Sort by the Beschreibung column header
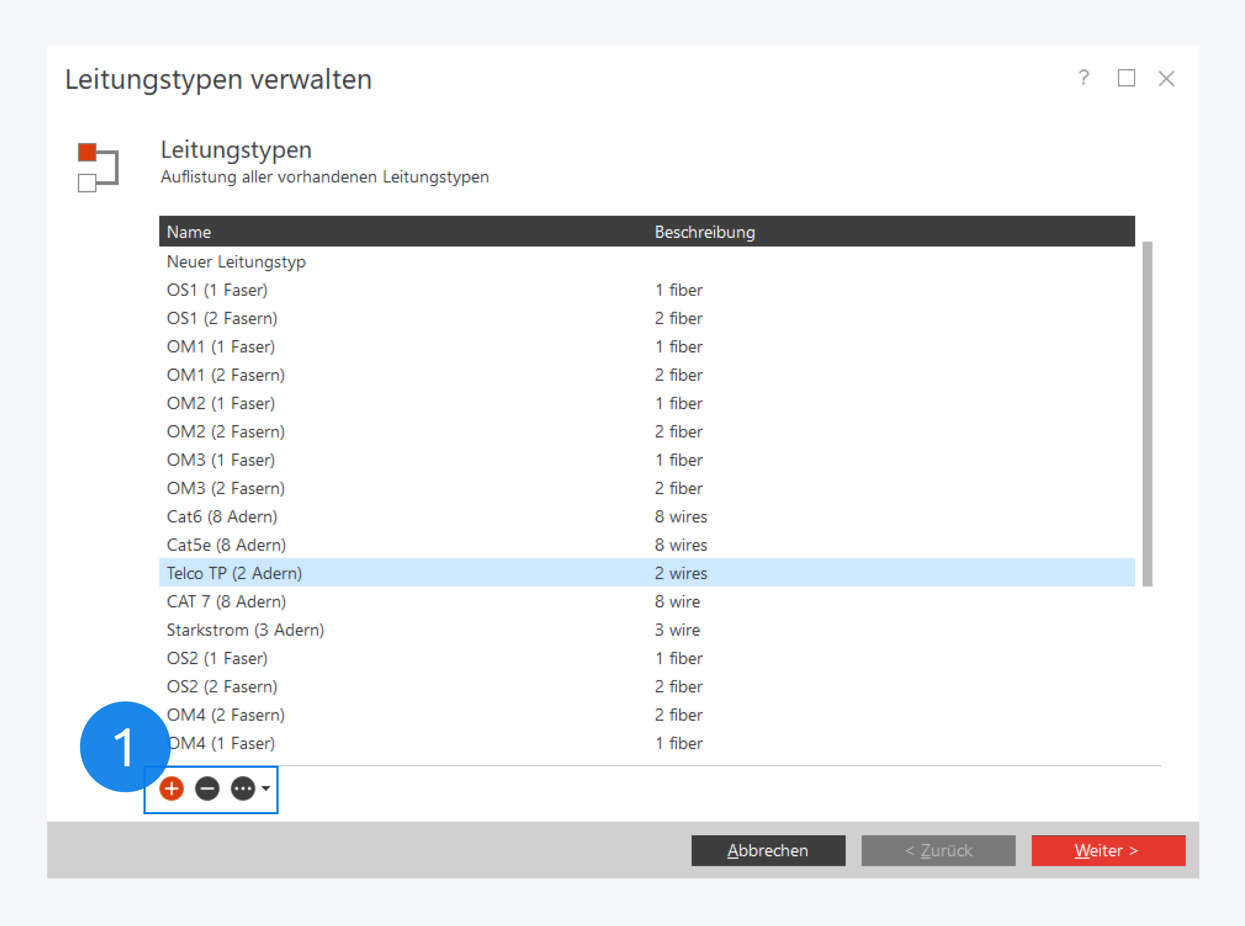The height and width of the screenshot is (926, 1245). point(704,232)
